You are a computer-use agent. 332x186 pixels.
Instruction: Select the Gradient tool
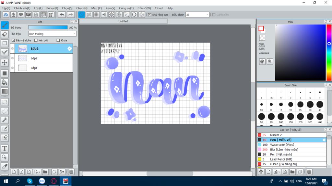(x=5, y=91)
